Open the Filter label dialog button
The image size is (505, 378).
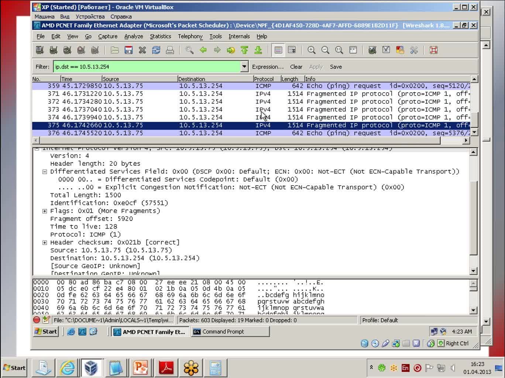coord(42,67)
